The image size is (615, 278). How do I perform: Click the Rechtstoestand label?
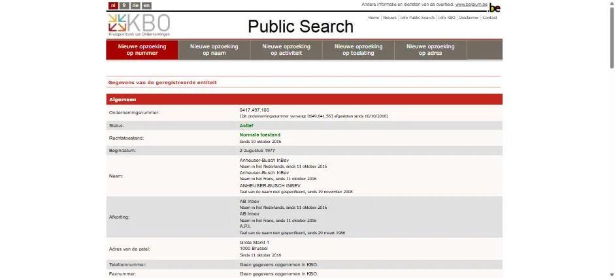tap(126, 138)
